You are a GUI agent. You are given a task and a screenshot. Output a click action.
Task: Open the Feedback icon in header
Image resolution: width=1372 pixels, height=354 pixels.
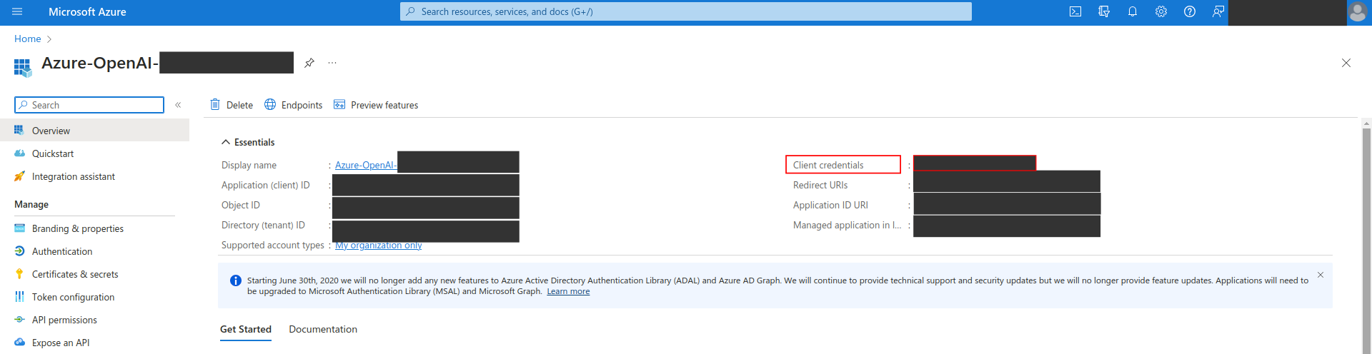click(x=1218, y=11)
